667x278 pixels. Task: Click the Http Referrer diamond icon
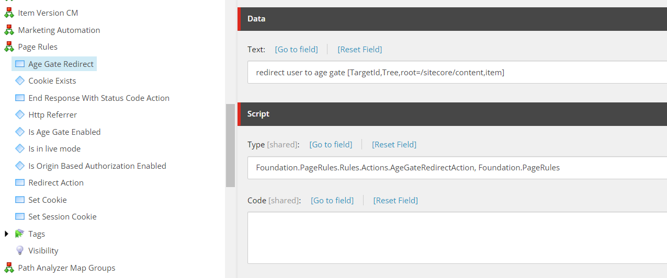click(x=20, y=114)
